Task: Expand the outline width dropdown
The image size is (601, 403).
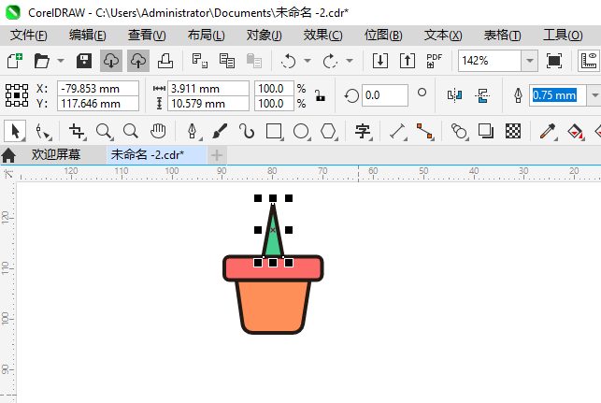Action: point(594,95)
